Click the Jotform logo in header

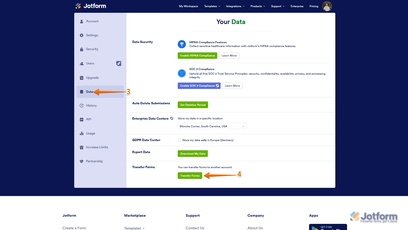click(91, 6)
